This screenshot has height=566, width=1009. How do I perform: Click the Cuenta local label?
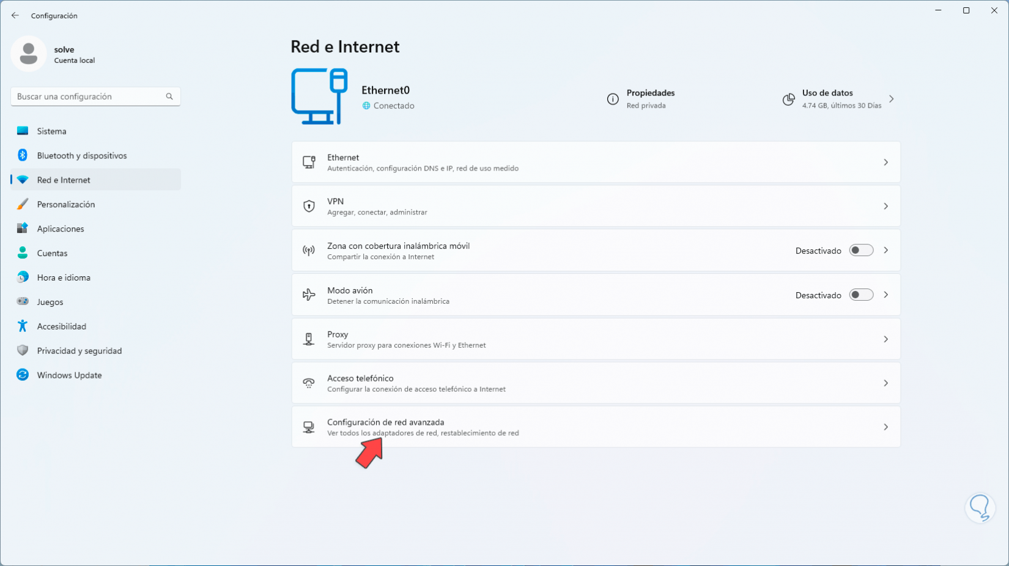tap(75, 61)
